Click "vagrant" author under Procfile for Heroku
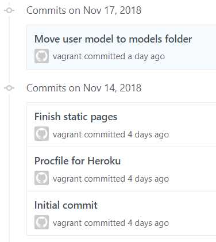This screenshot has height=242, width=216. 67,179
